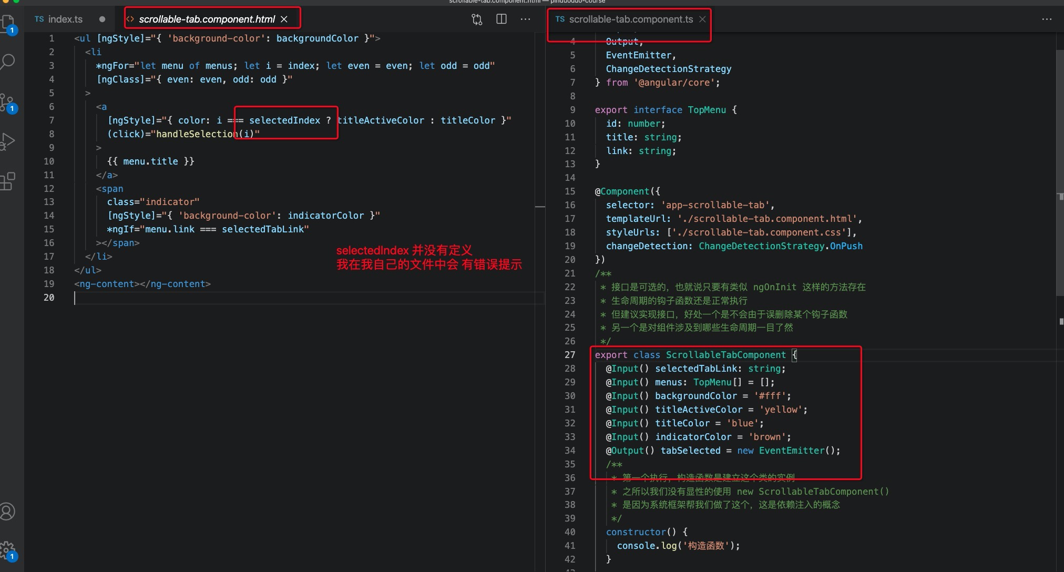Open the Search view in activity bar

click(7, 62)
